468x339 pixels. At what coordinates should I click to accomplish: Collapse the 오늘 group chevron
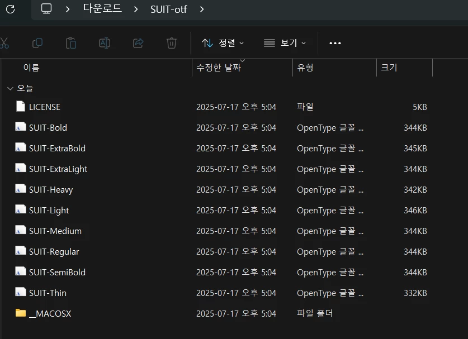tap(10, 89)
